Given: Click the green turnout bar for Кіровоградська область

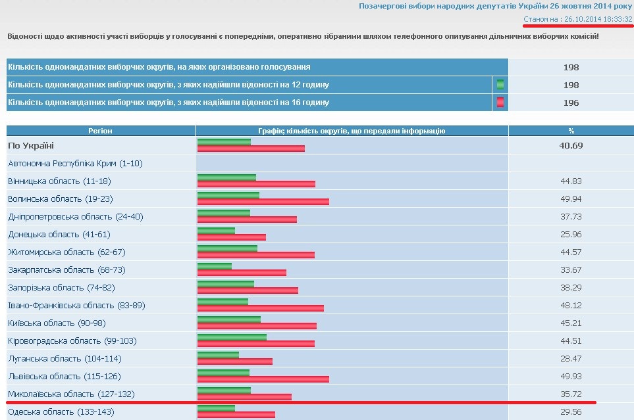Looking at the screenshot, I should point(232,337).
